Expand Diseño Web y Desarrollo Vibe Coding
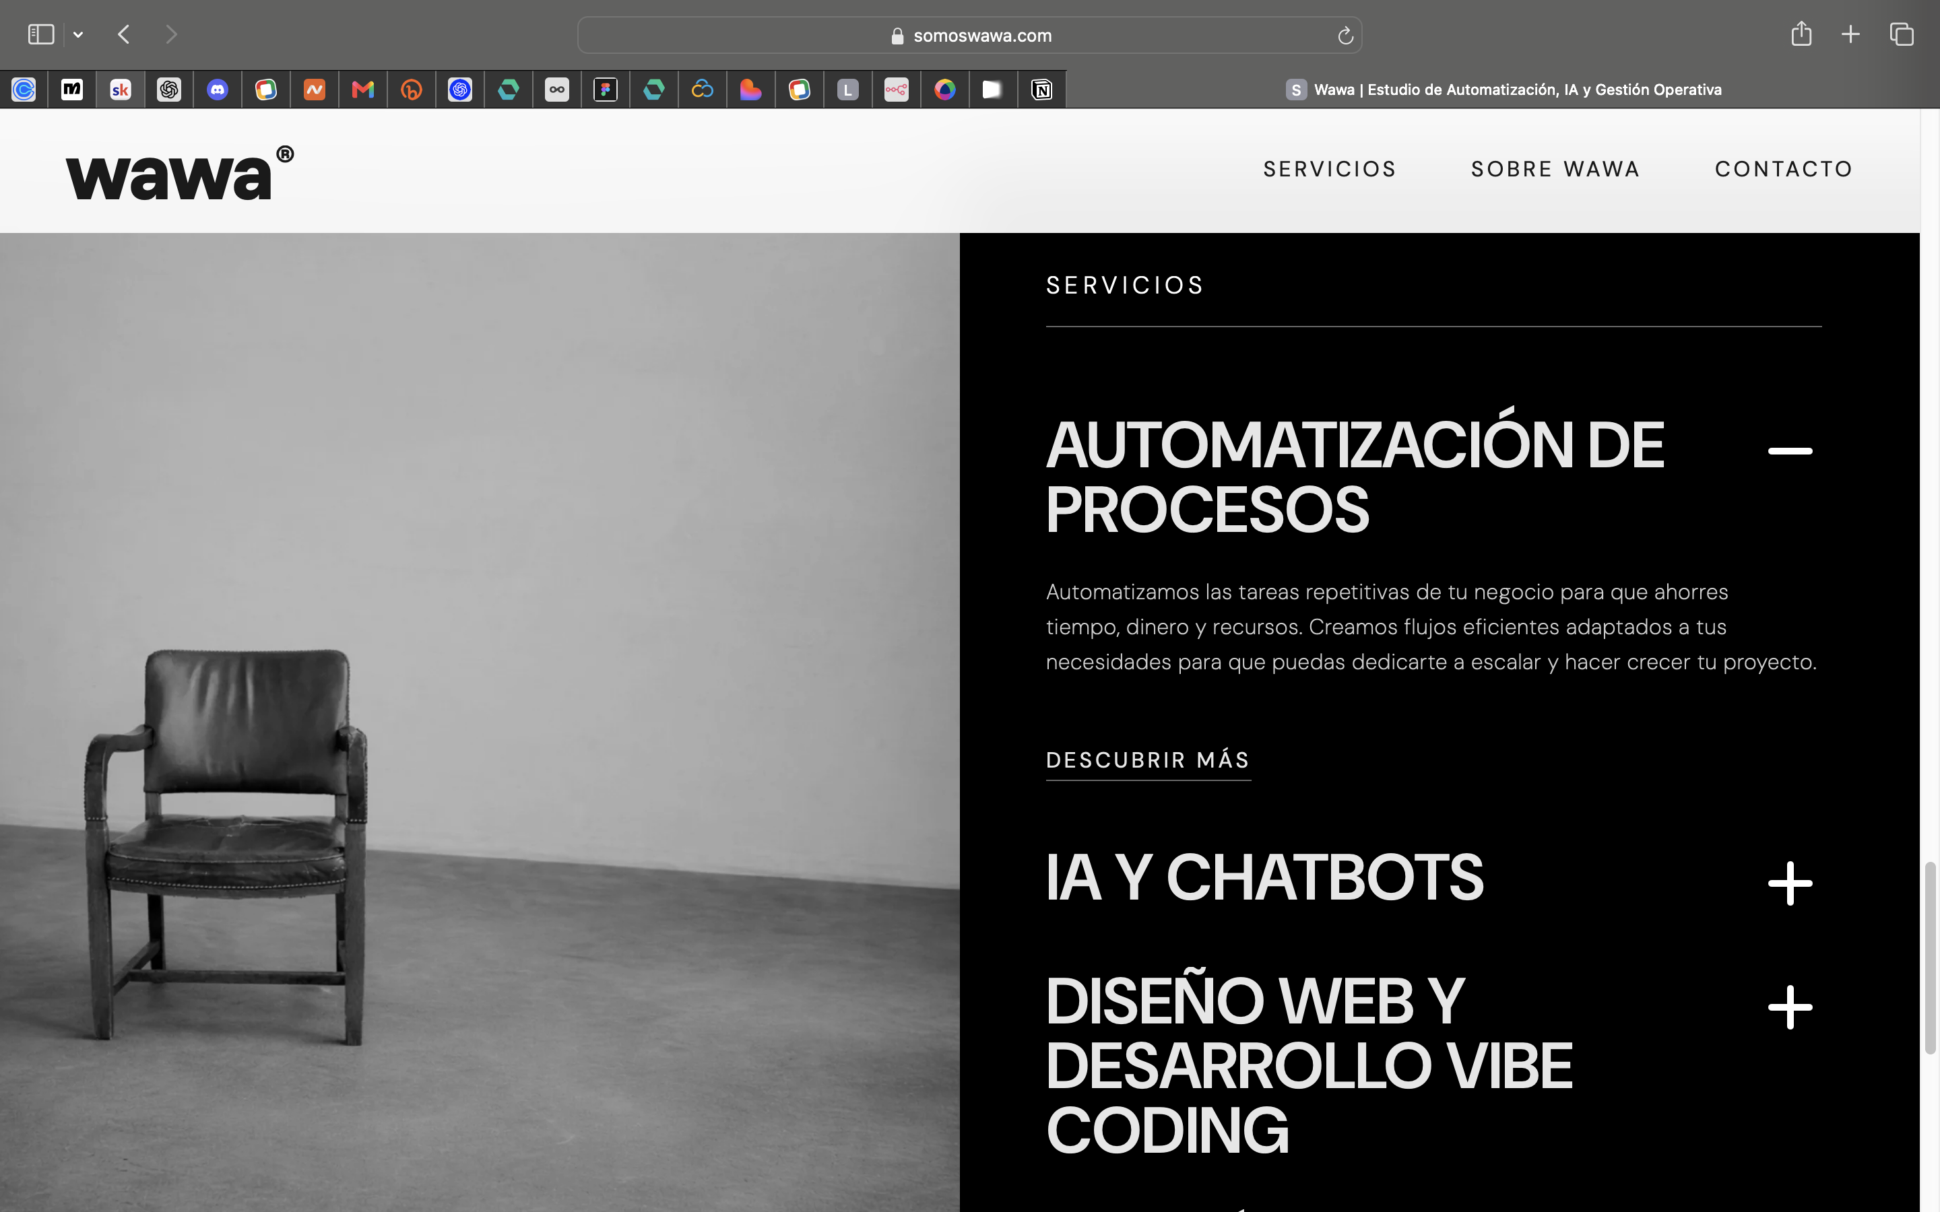The image size is (1940, 1212). (x=1790, y=1007)
